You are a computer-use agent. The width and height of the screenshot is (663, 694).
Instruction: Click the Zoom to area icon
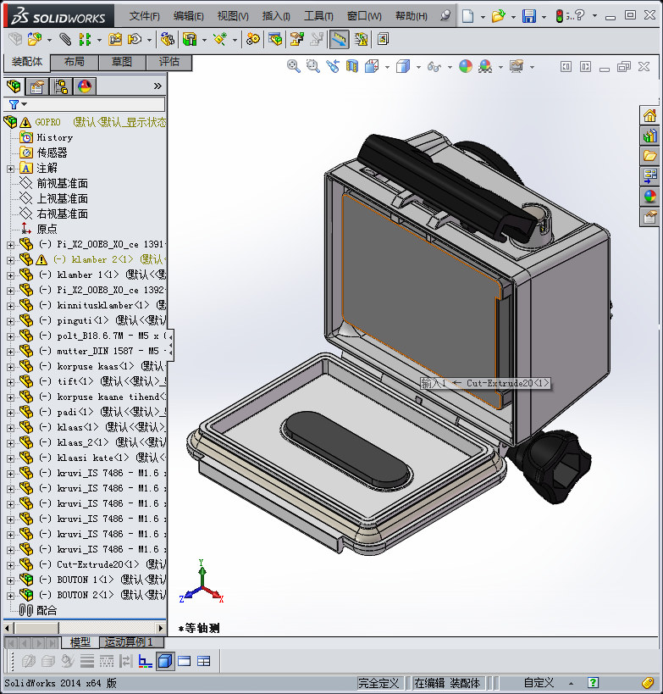[313, 66]
